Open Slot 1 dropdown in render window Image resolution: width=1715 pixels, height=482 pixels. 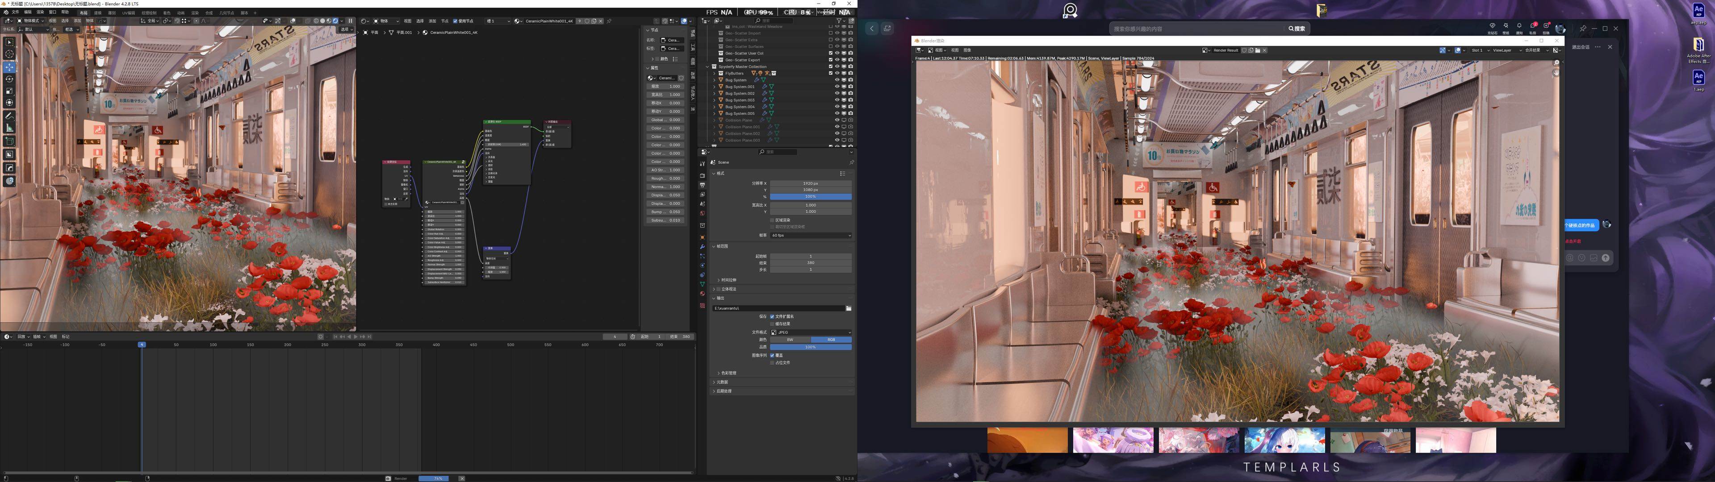point(1480,50)
